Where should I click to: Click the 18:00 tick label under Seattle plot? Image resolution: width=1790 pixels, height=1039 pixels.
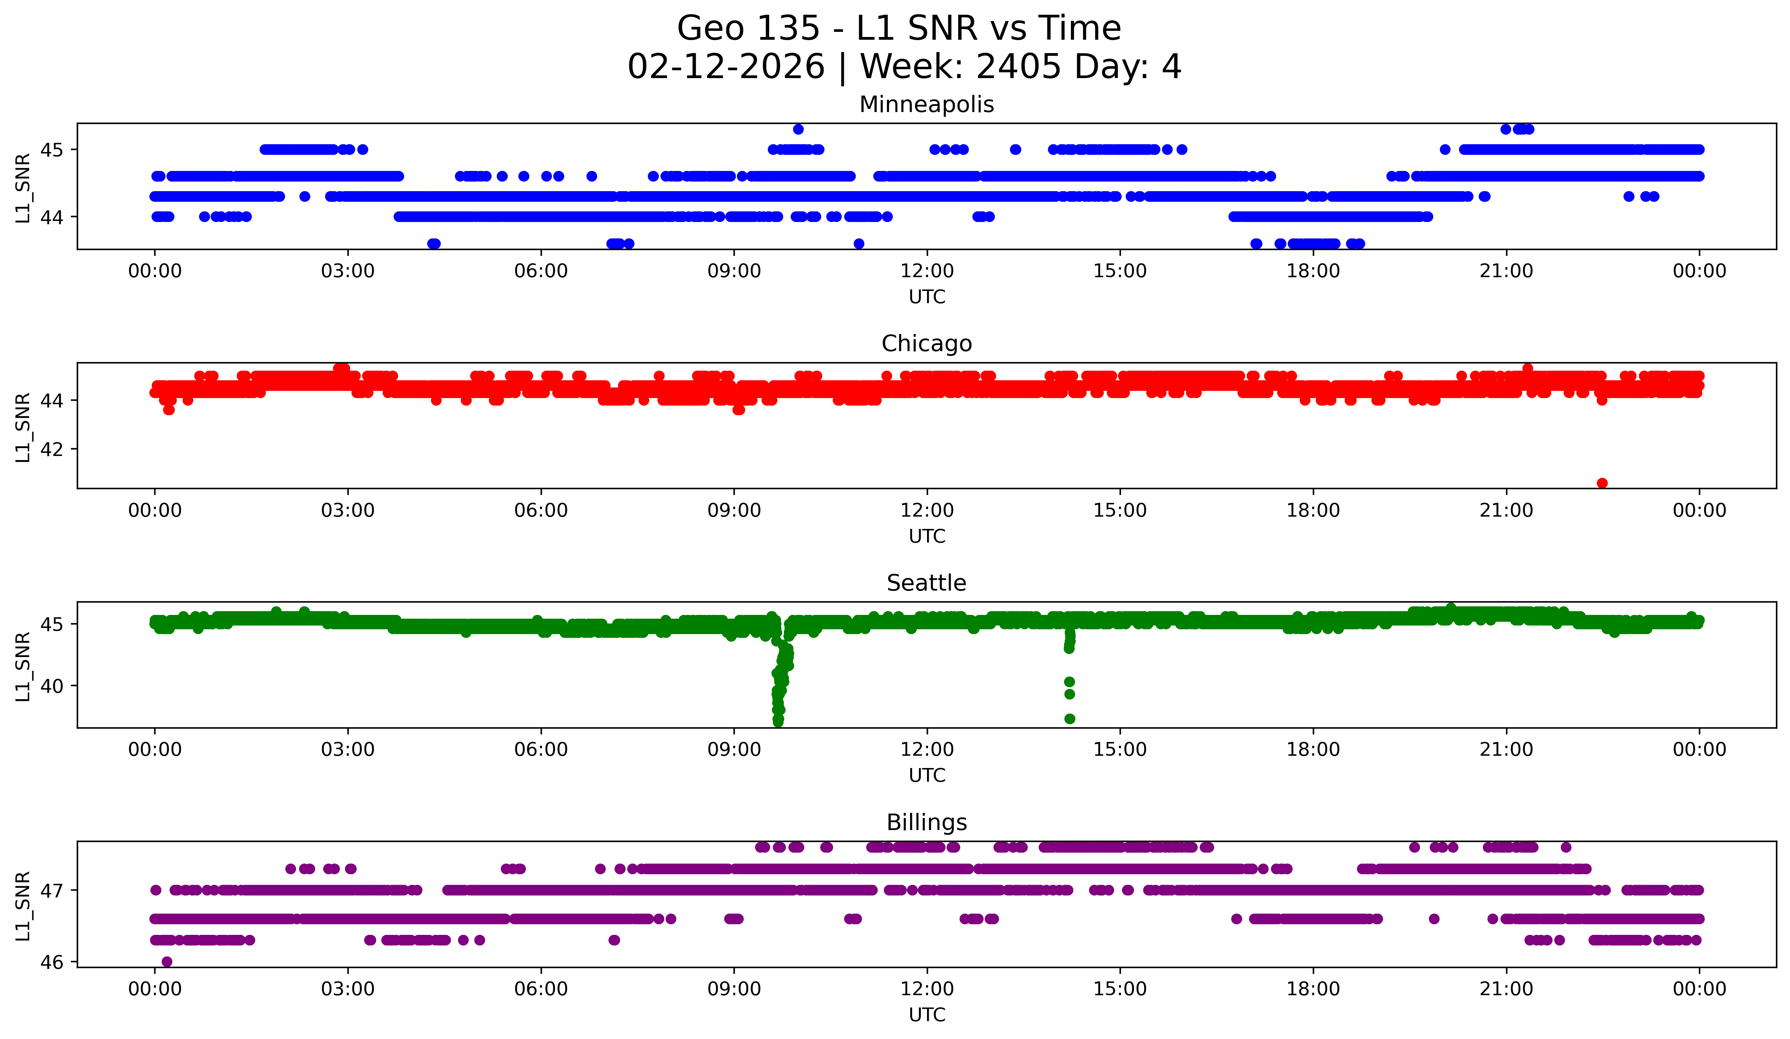[1313, 750]
